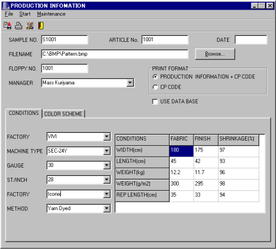
Task: Click the save-to-floppy disk toolbar icon
Action: [7, 26]
